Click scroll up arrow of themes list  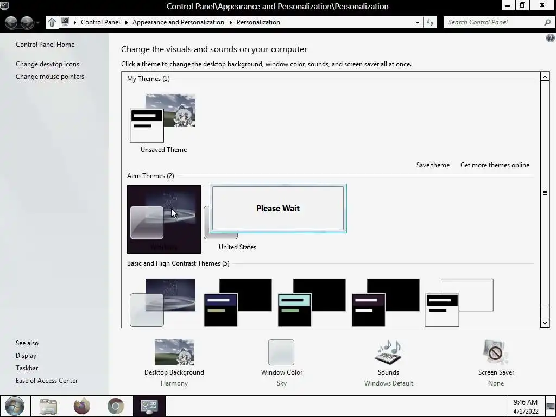[x=545, y=77]
